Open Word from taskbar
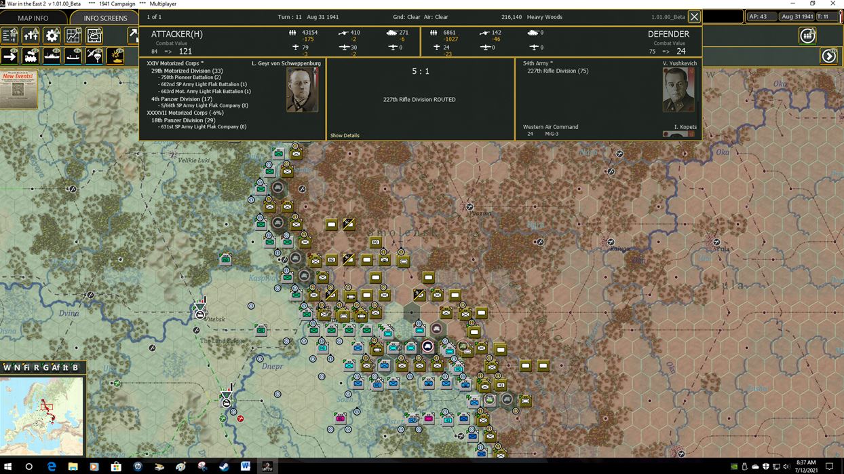Viewport: 844px width, 474px height. pyautogui.click(x=245, y=467)
